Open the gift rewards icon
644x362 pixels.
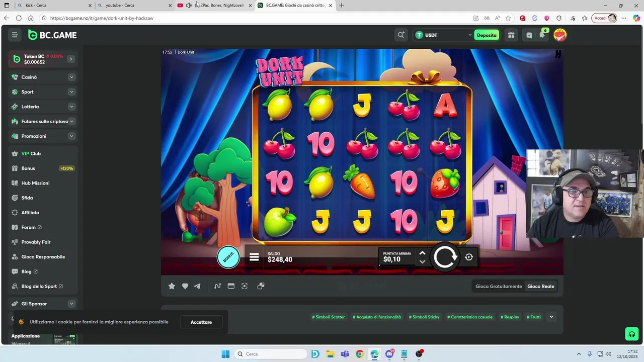pyautogui.click(x=511, y=35)
